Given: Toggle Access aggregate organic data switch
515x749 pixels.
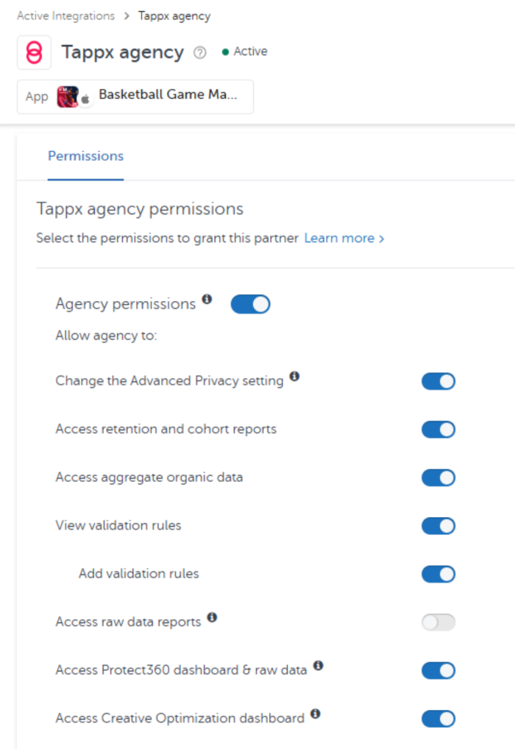Looking at the screenshot, I should point(438,478).
